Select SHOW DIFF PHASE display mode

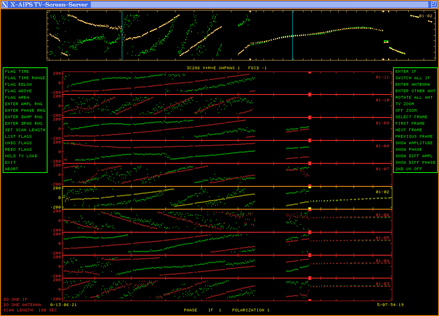coord(416,163)
